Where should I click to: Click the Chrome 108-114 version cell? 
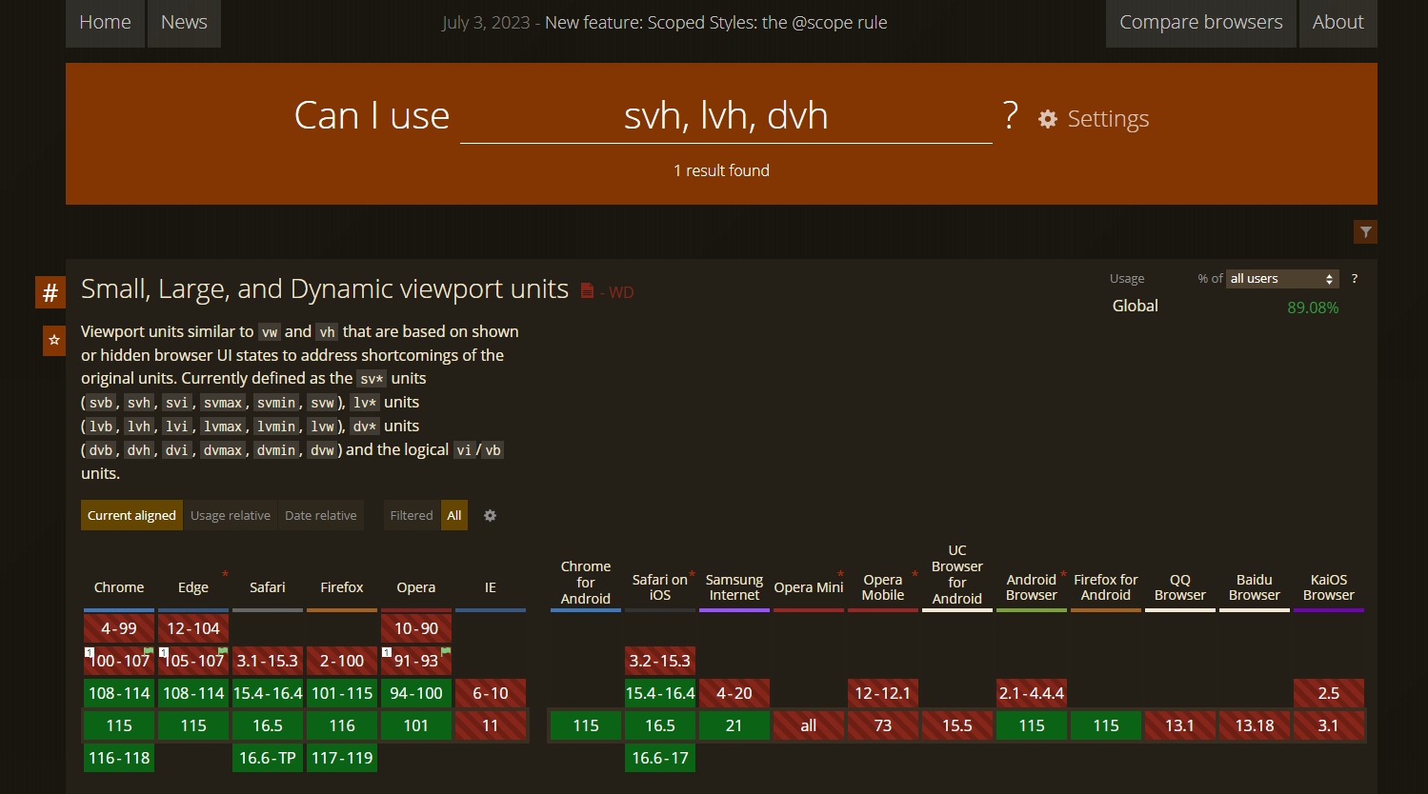click(x=119, y=693)
